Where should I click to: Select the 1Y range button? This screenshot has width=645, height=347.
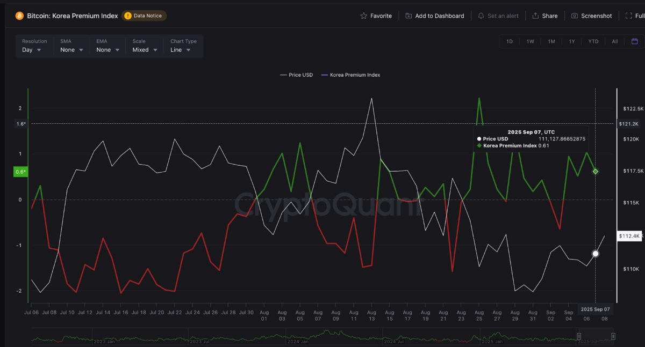click(572, 41)
